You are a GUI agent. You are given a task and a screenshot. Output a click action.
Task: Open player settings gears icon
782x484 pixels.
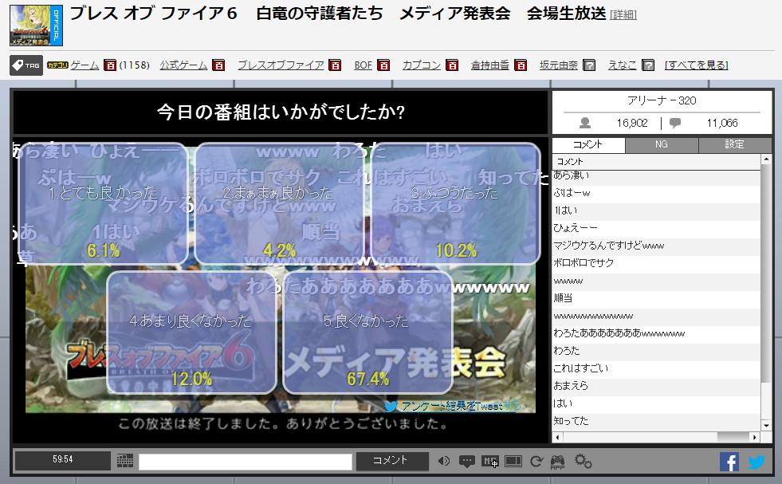point(583,461)
